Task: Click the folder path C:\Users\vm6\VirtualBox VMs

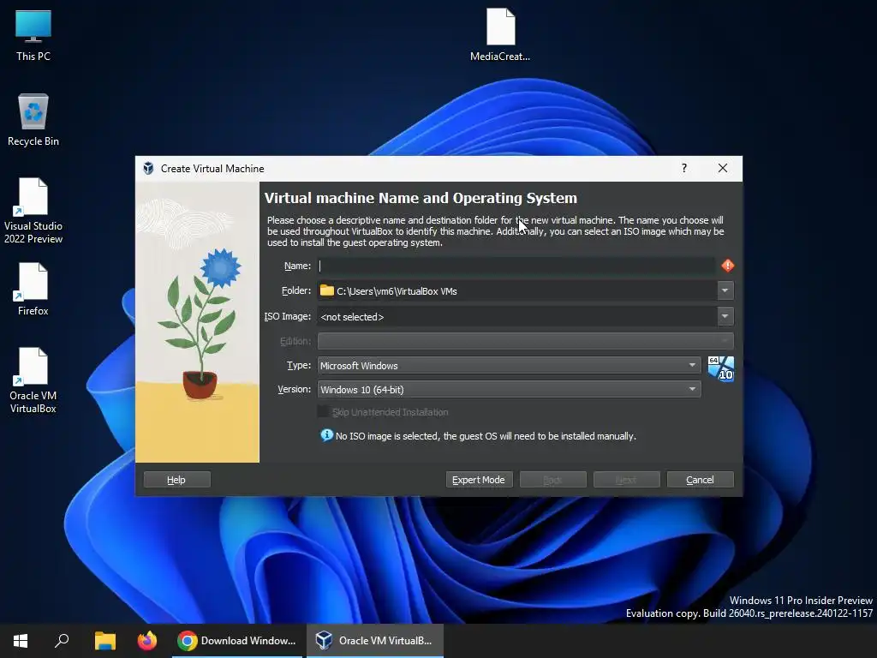Action: 397,291
